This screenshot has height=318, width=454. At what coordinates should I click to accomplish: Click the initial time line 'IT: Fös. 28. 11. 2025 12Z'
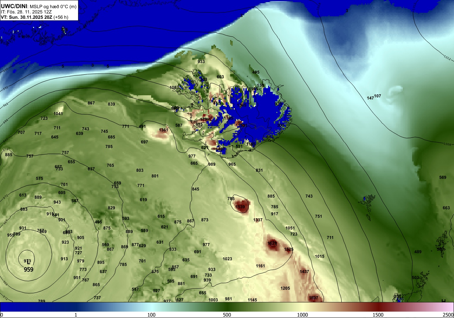pos(26,12)
